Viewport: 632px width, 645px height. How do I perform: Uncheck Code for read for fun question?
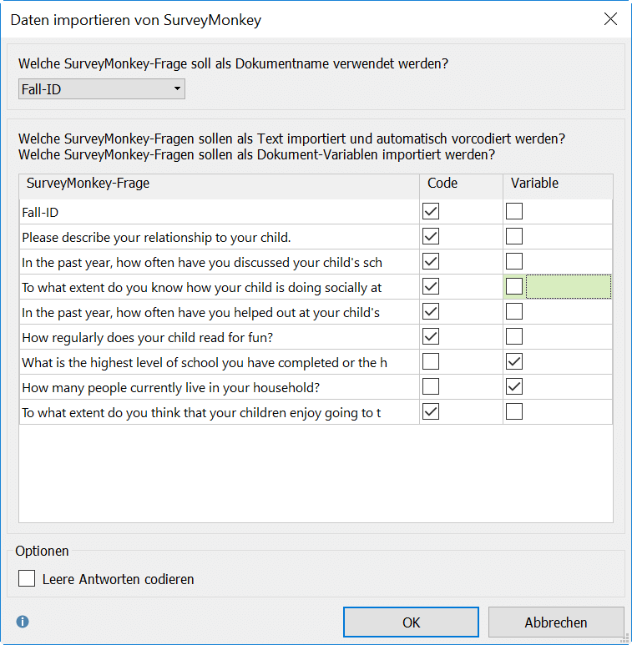click(431, 337)
